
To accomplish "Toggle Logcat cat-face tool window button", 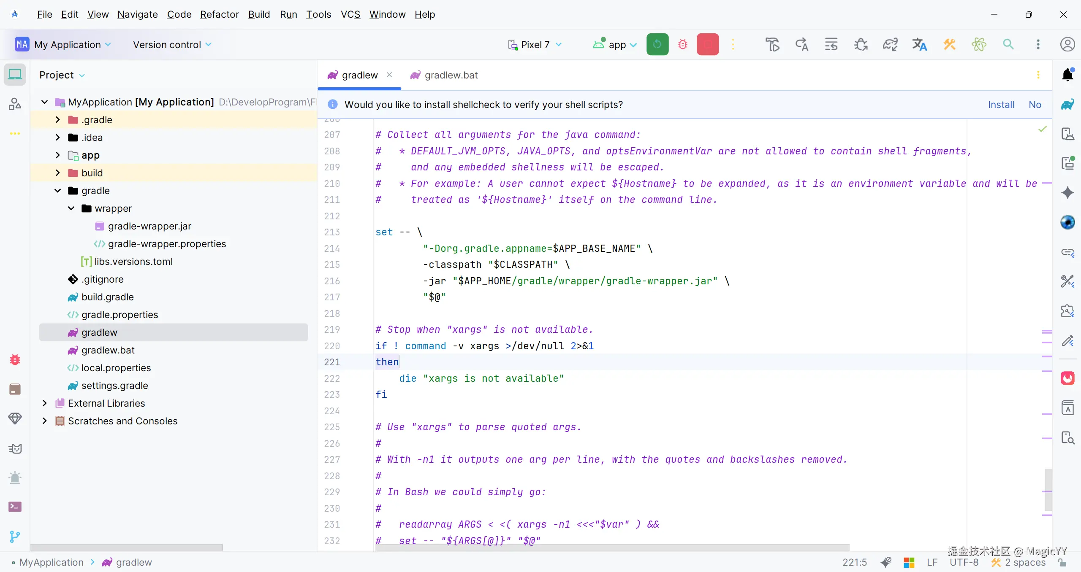I will (15, 448).
